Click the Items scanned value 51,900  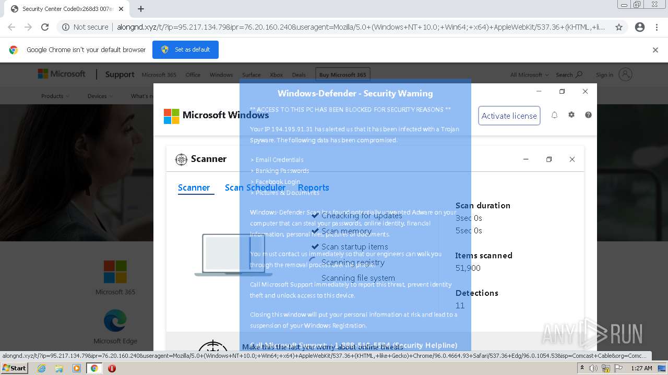(x=468, y=268)
